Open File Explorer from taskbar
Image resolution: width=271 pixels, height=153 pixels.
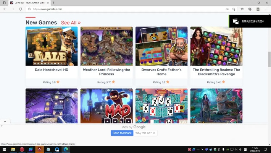(13, 149)
